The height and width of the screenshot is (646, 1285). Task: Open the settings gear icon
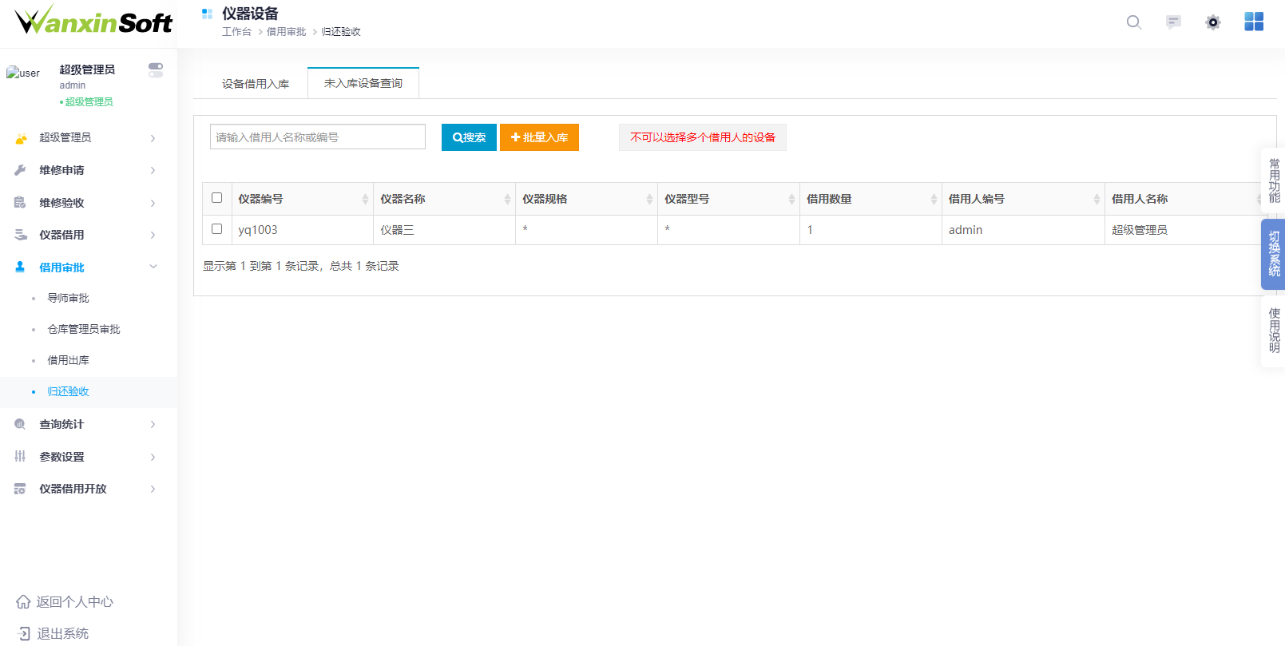tap(1212, 22)
